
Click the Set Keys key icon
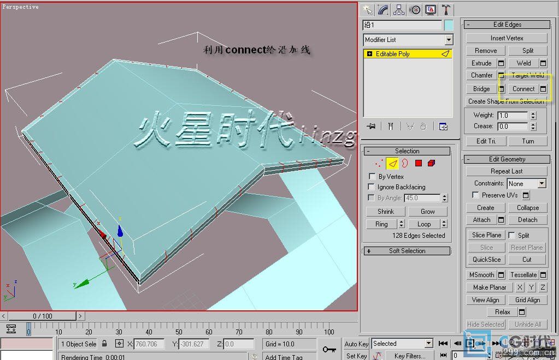pyautogui.click(x=329, y=349)
